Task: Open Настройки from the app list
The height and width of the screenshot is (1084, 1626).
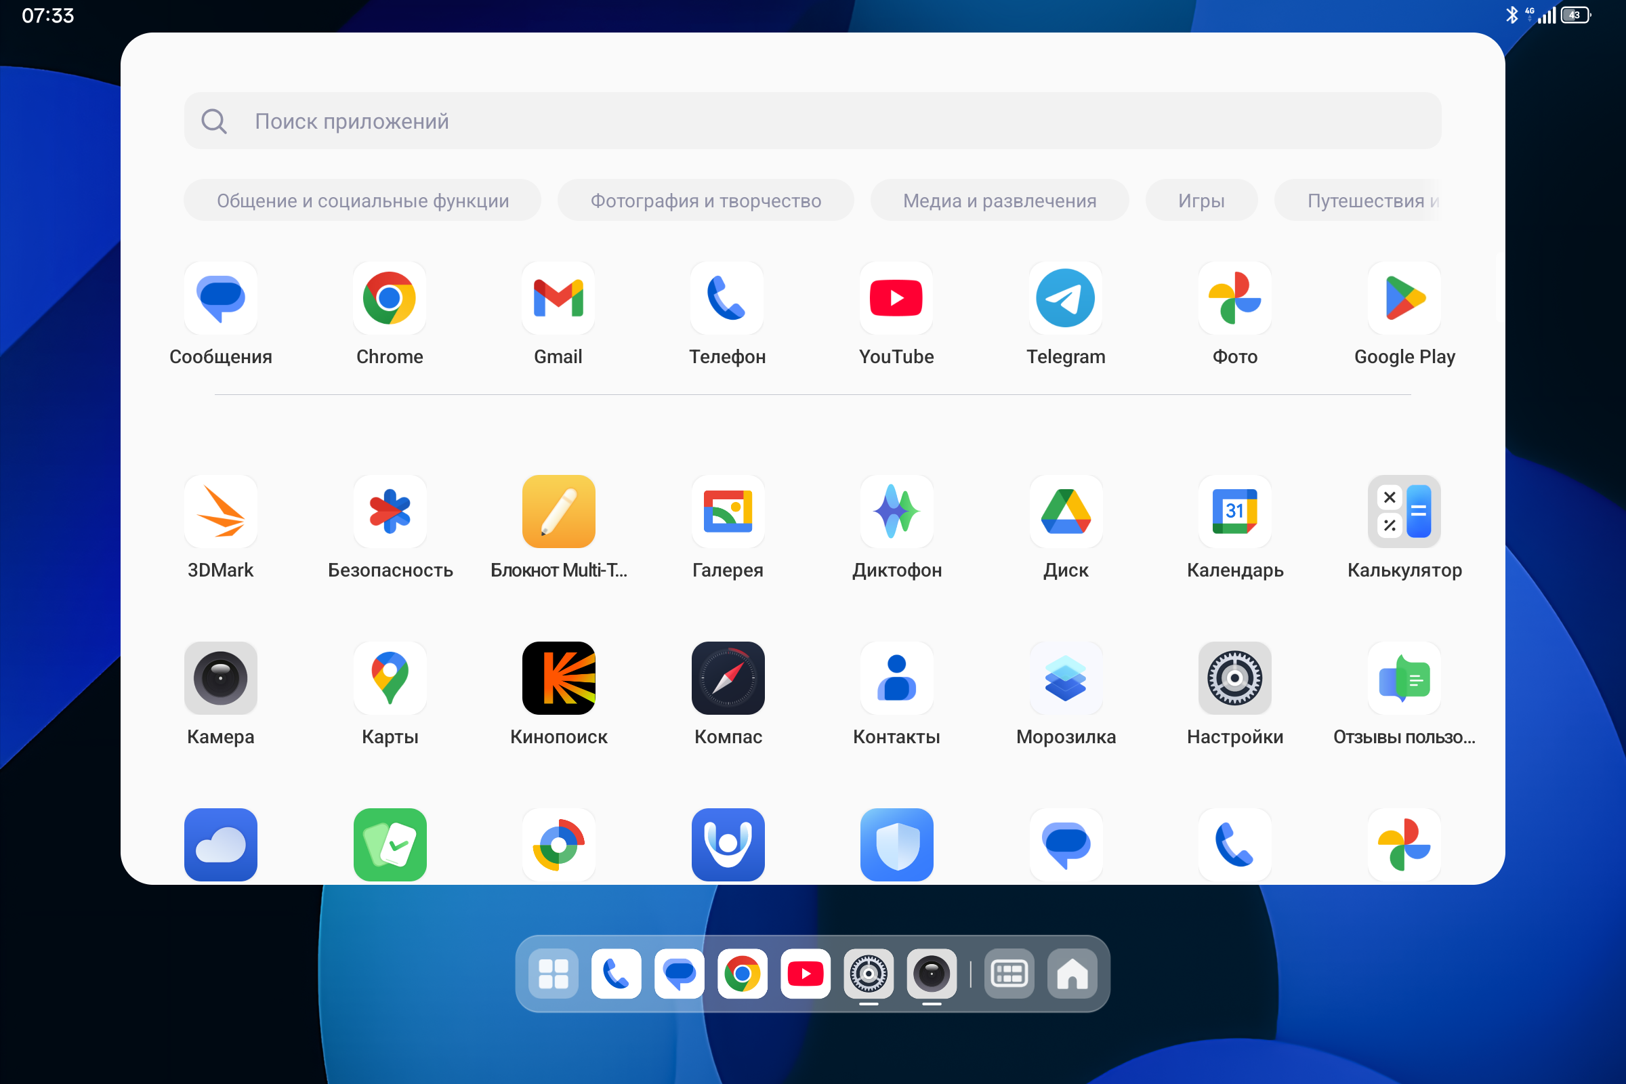Action: 1234,678
